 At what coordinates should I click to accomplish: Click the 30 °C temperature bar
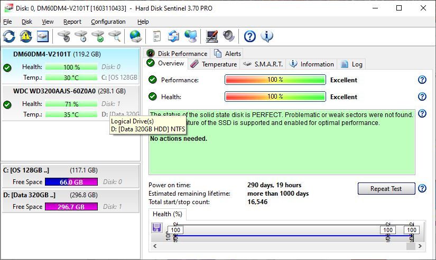[x=71, y=78]
